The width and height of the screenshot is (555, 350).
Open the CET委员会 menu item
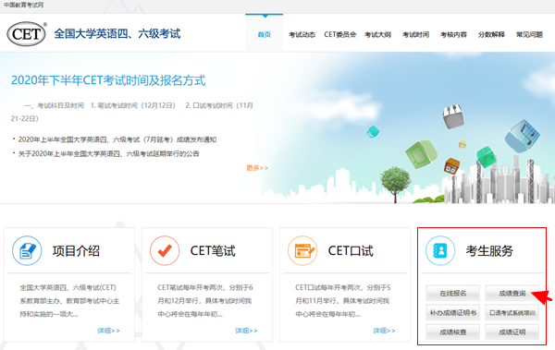coord(339,34)
